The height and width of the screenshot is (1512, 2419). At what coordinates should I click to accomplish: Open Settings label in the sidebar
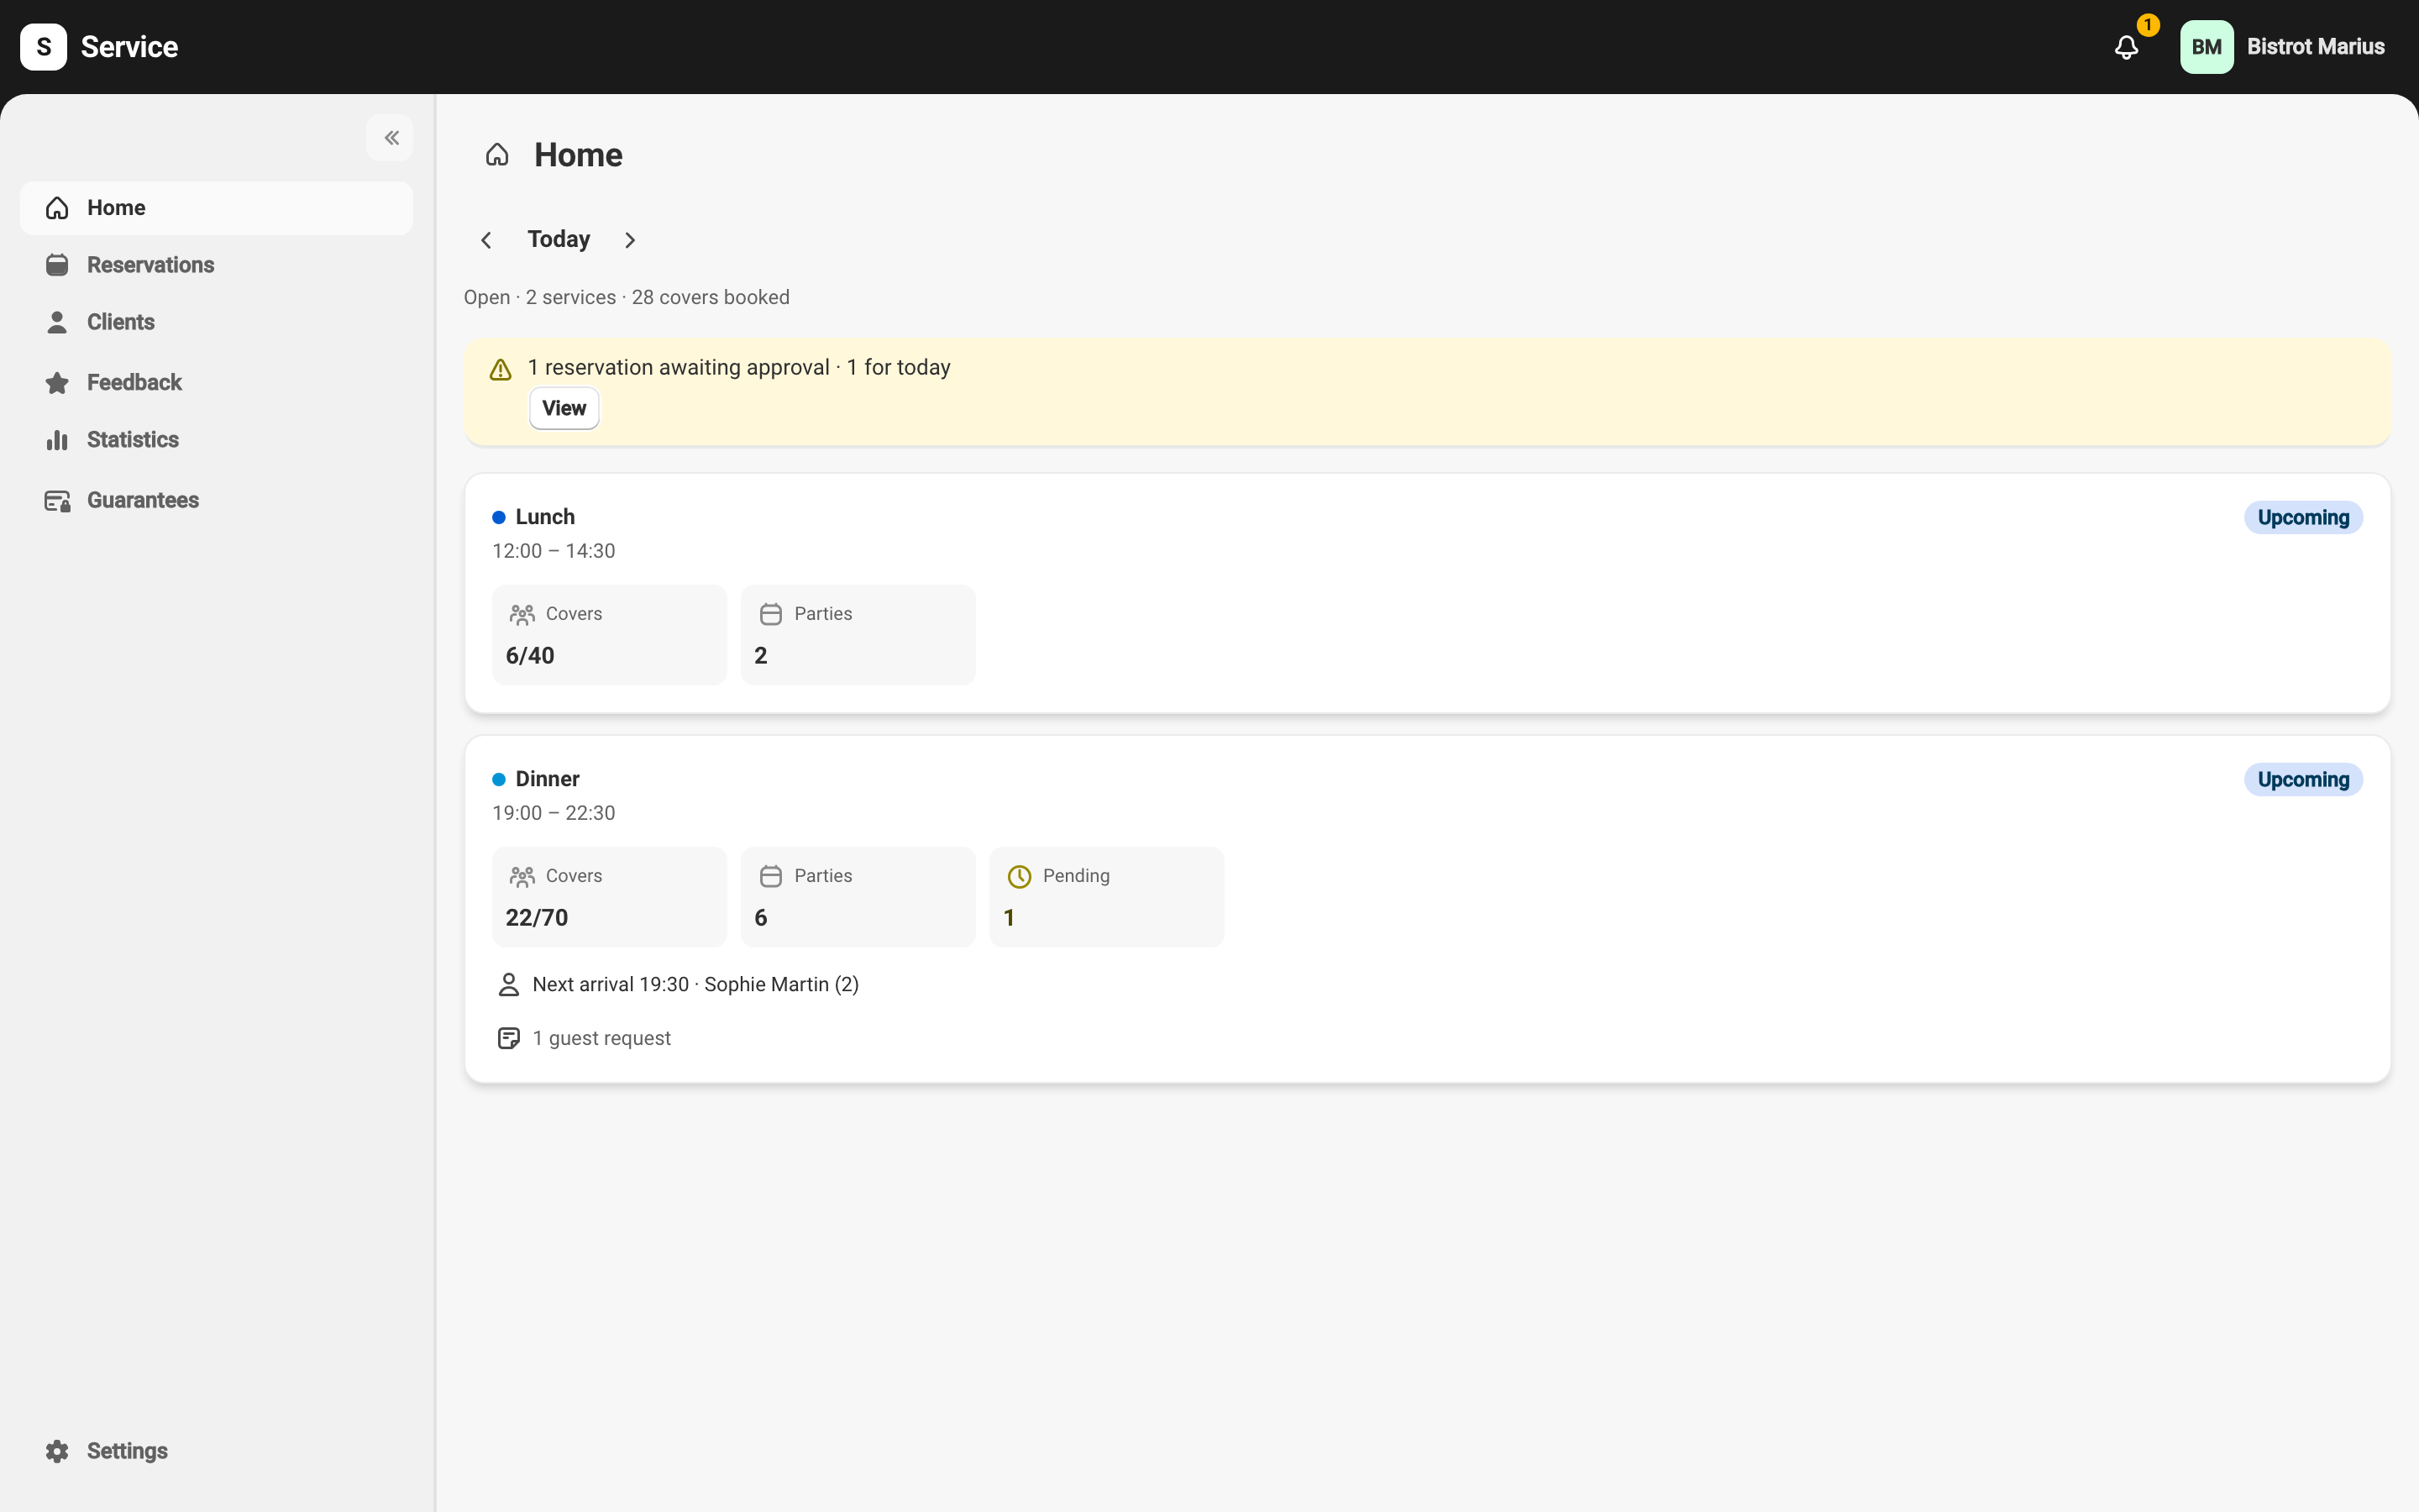127,1451
